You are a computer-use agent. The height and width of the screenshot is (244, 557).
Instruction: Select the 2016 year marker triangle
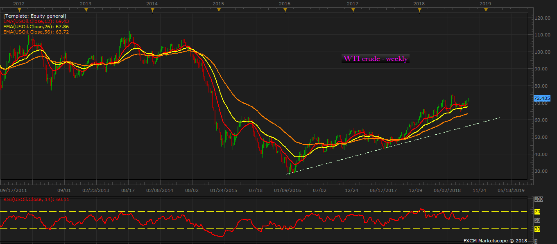tap(285, 10)
